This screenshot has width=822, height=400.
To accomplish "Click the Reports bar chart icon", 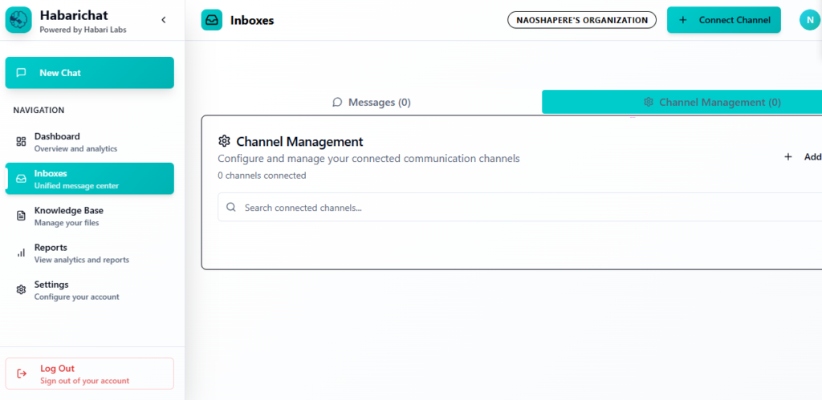I will 21,253.
